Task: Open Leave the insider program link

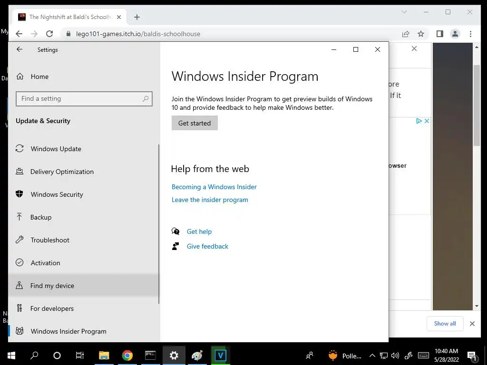Action: coord(210,200)
